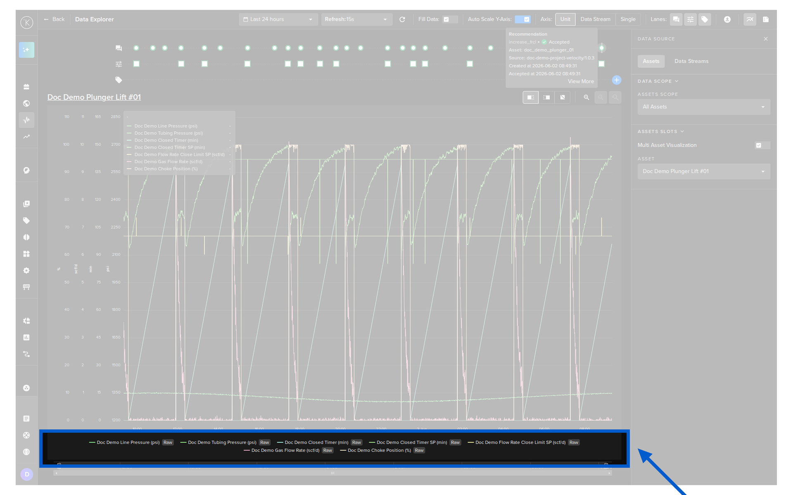Image resolution: width=793 pixels, height=495 pixels.
Task: Toggle the tag lane button in toolbar
Action: coord(705,19)
